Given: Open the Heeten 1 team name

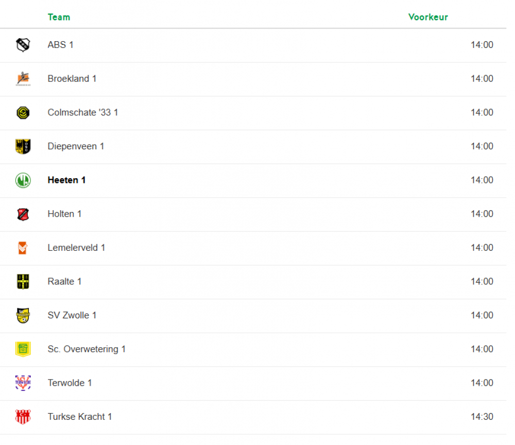Looking at the screenshot, I should [66, 180].
